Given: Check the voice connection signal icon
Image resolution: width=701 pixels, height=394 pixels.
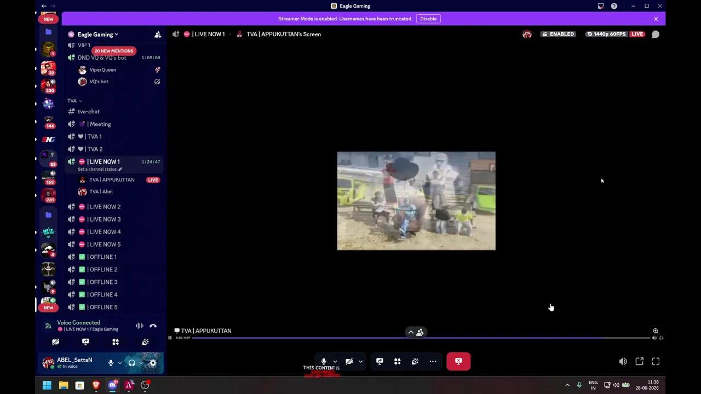Looking at the screenshot, I should click(x=48, y=326).
